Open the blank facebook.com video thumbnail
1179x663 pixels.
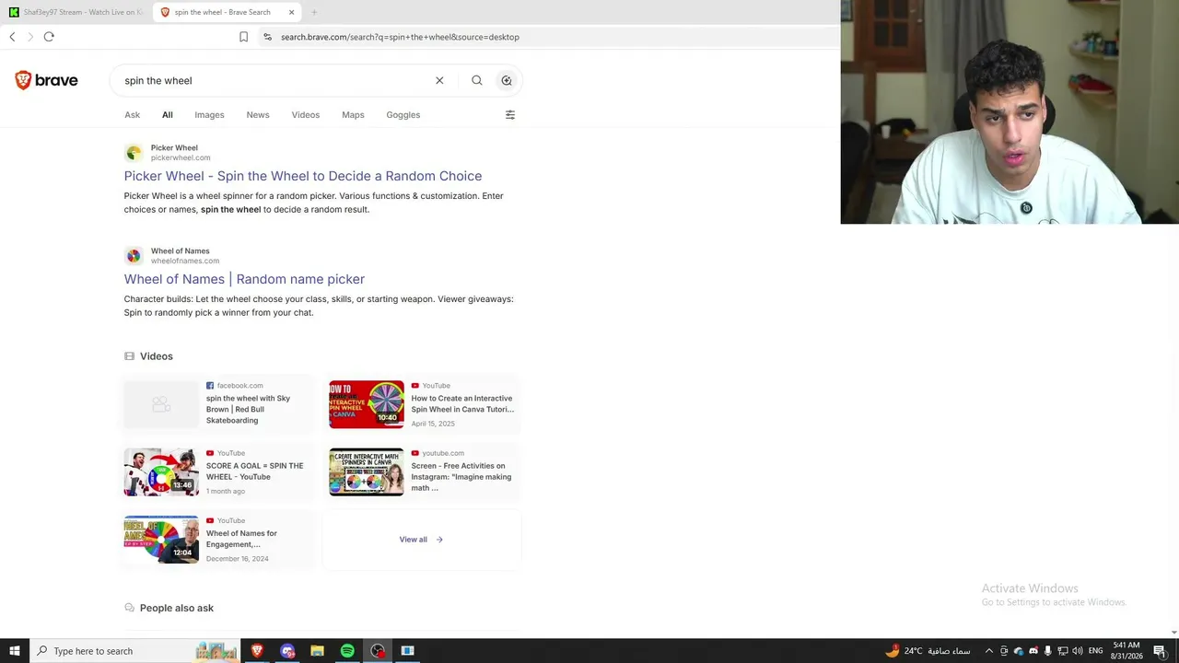point(161,404)
